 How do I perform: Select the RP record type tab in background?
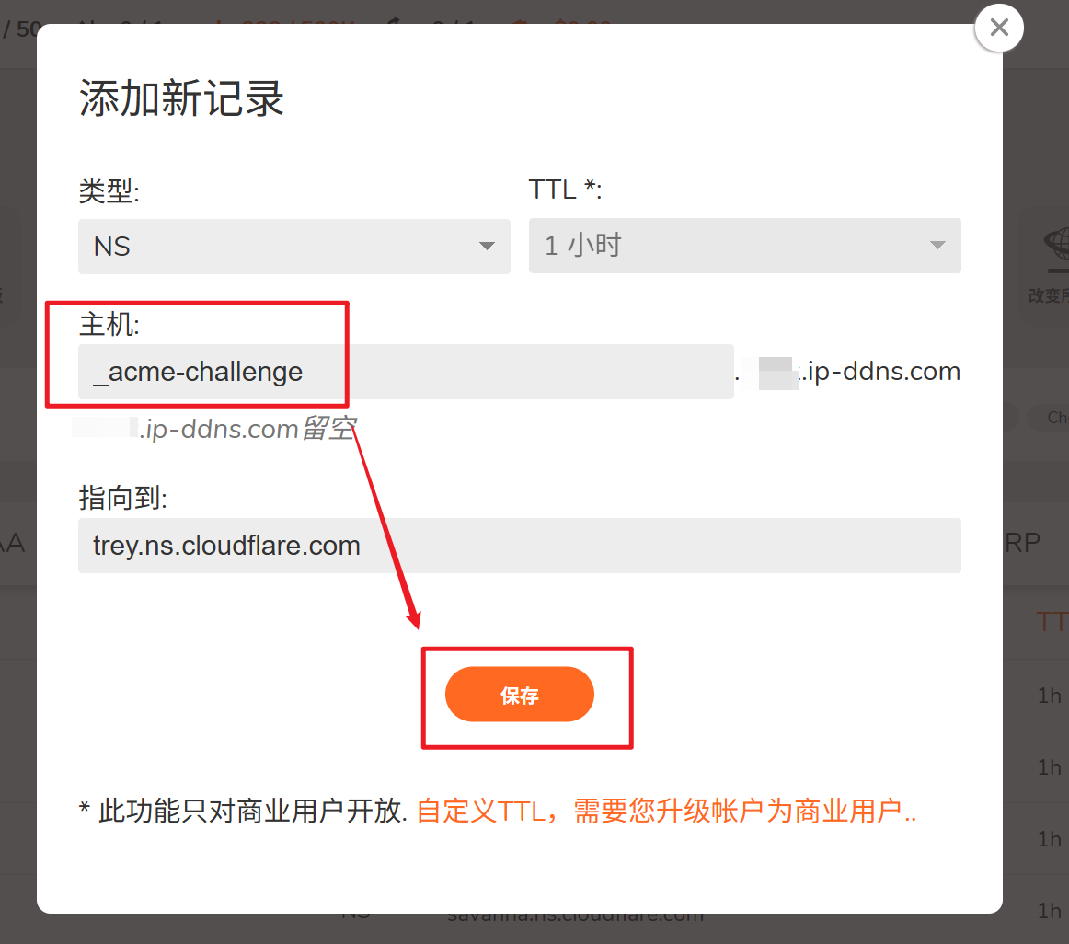tap(1022, 543)
